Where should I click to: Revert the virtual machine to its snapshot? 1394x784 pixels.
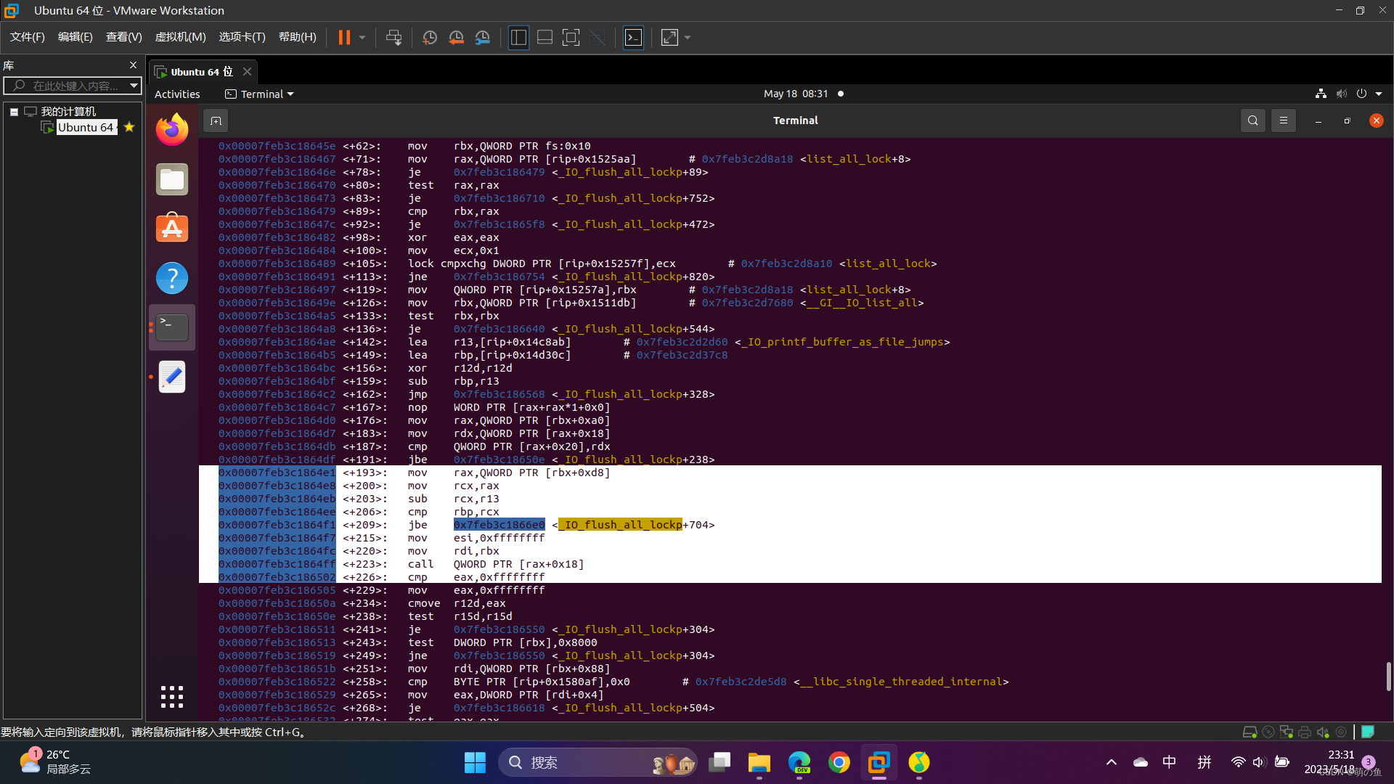[x=456, y=37]
